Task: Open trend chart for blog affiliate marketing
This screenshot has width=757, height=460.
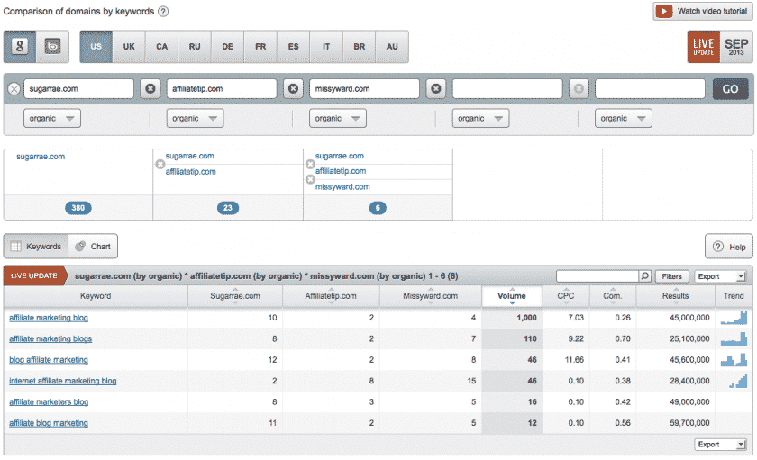Action: pyautogui.click(x=734, y=360)
